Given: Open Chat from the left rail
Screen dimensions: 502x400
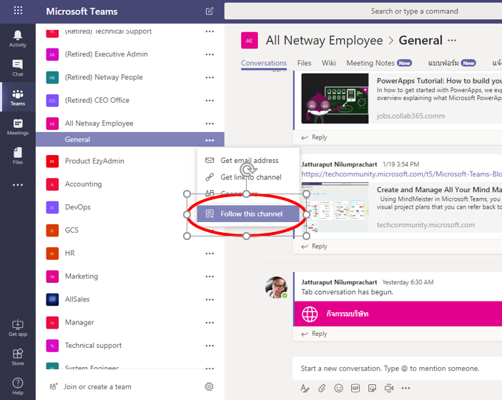Looking at the screenshot, I should pos(18,68).
